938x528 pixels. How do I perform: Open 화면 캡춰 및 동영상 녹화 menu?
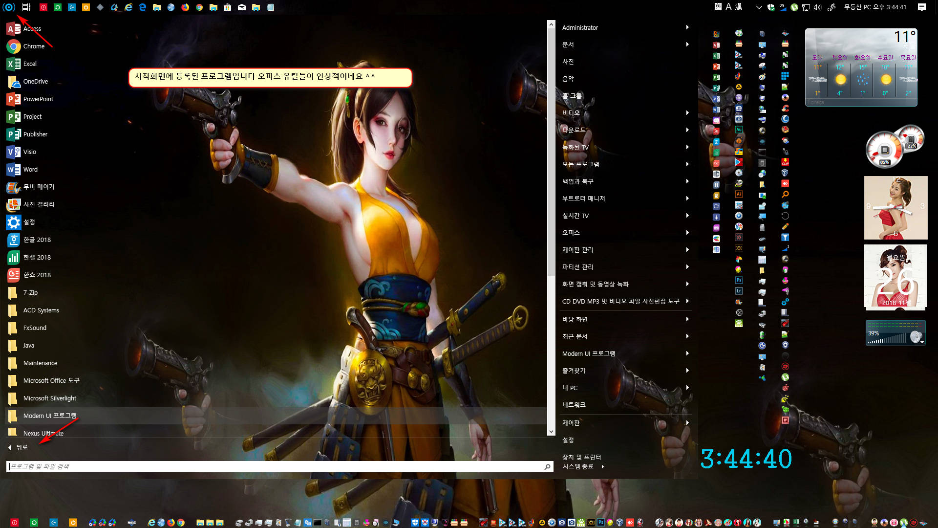[x=625, y=284]
